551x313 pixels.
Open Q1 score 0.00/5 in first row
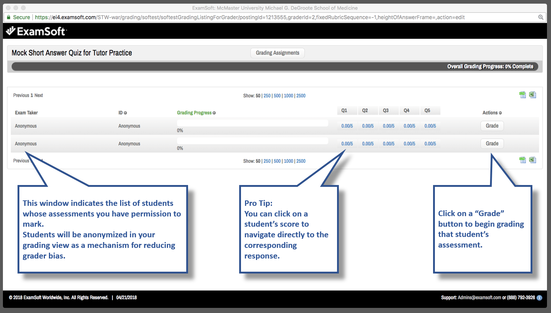pos(347,126)
